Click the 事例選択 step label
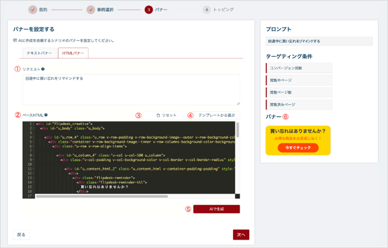 [105, 10]
